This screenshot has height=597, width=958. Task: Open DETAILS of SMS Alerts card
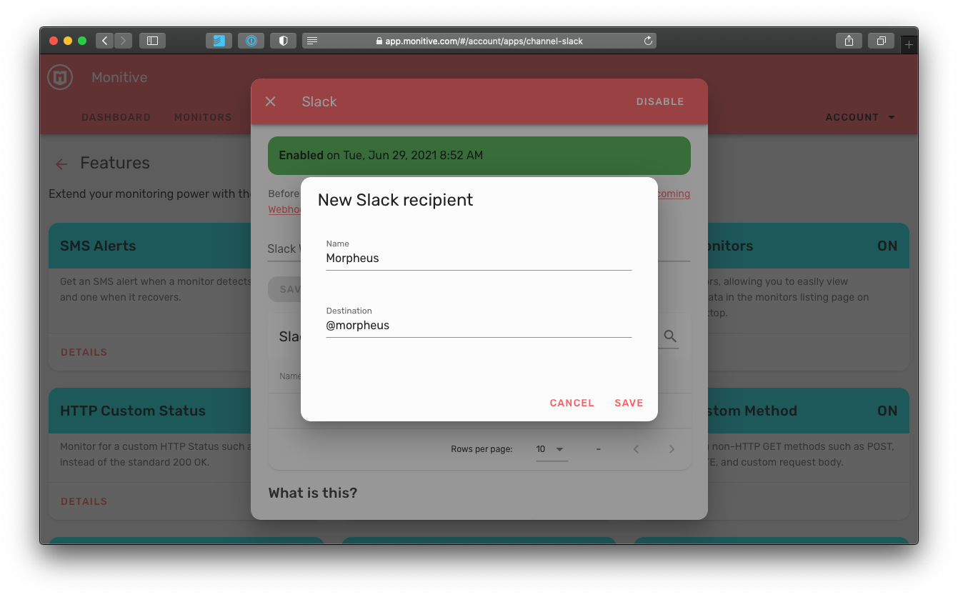click(x=84, y=352)
